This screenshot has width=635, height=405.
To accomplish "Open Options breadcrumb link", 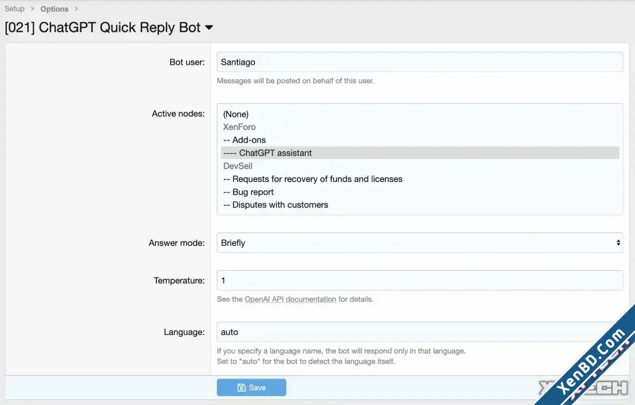I will pos(55,9).
